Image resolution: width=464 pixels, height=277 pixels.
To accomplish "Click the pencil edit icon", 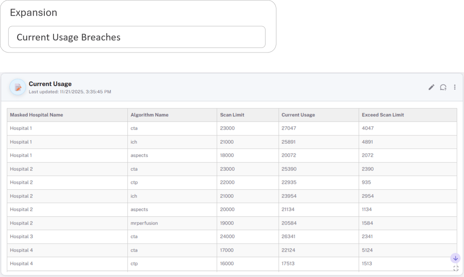I will 431,87.
